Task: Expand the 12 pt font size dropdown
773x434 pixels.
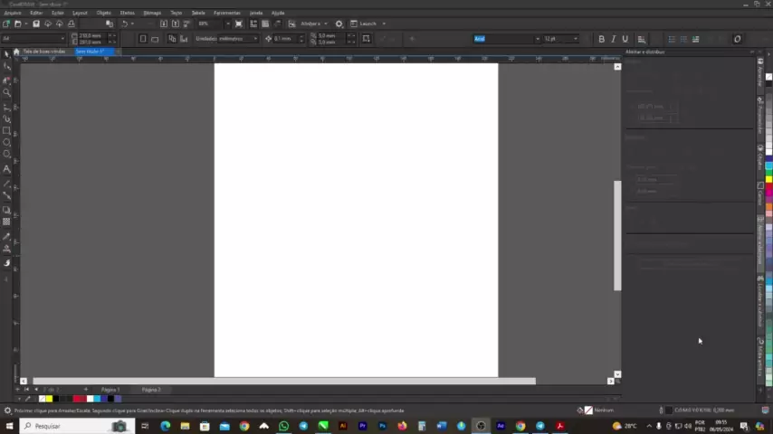Action: click(x=575, y=39)
